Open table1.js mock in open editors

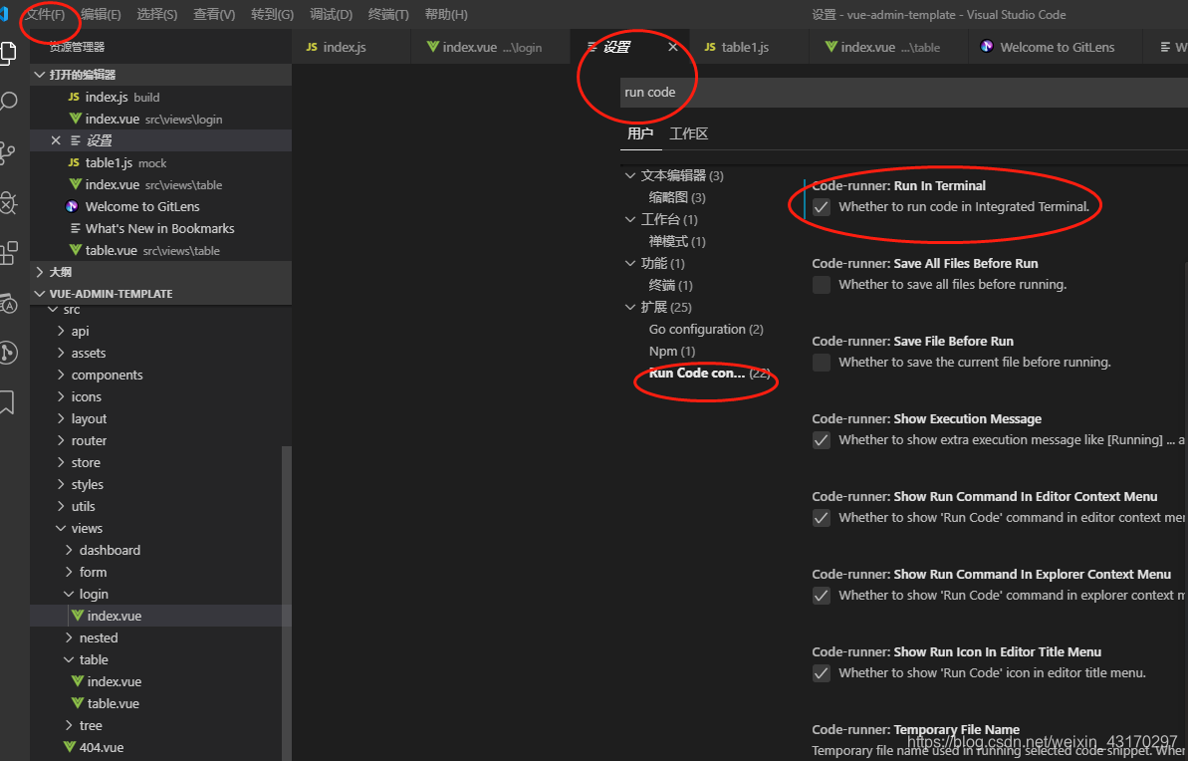[x=160, y=163]
